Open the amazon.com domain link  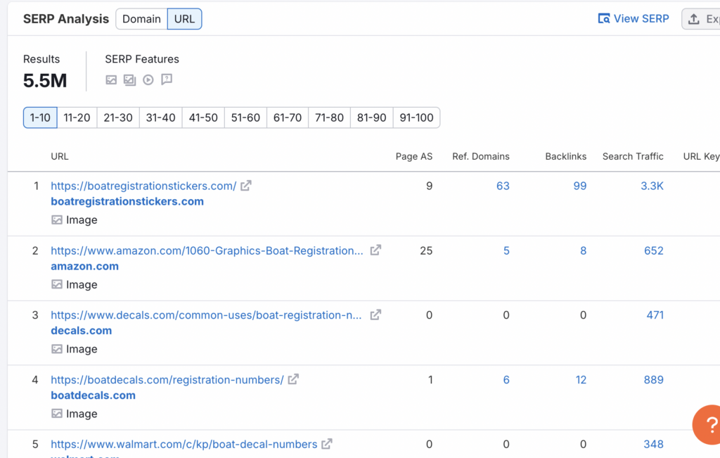coord(84,266)
